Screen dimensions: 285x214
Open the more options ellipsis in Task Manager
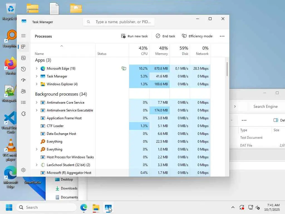222,36
